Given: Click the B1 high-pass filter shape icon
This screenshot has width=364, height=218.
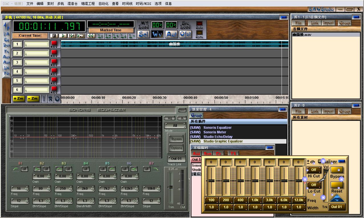Looking at the screenshot, I should click(15, 169).
